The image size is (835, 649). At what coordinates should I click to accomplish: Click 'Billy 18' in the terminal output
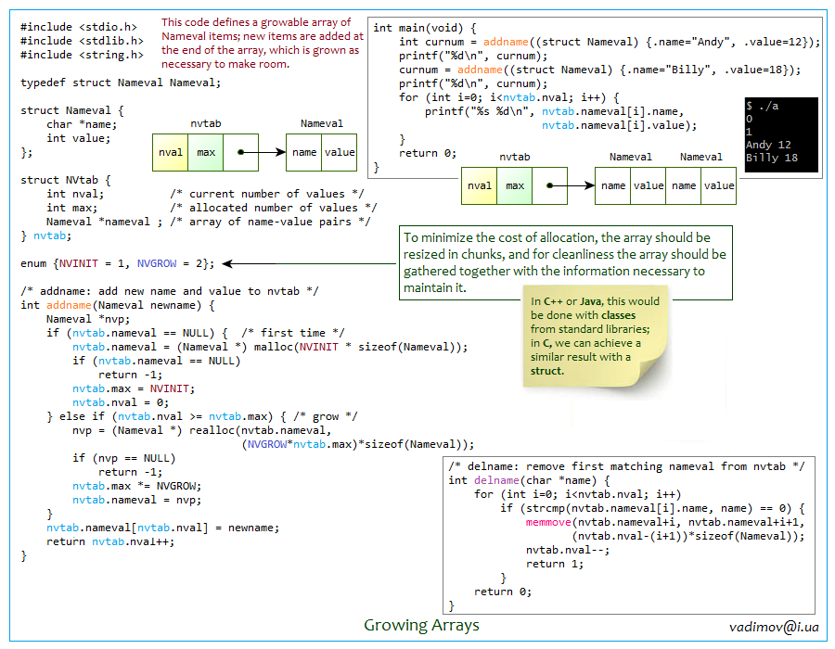tap(772, 158)
